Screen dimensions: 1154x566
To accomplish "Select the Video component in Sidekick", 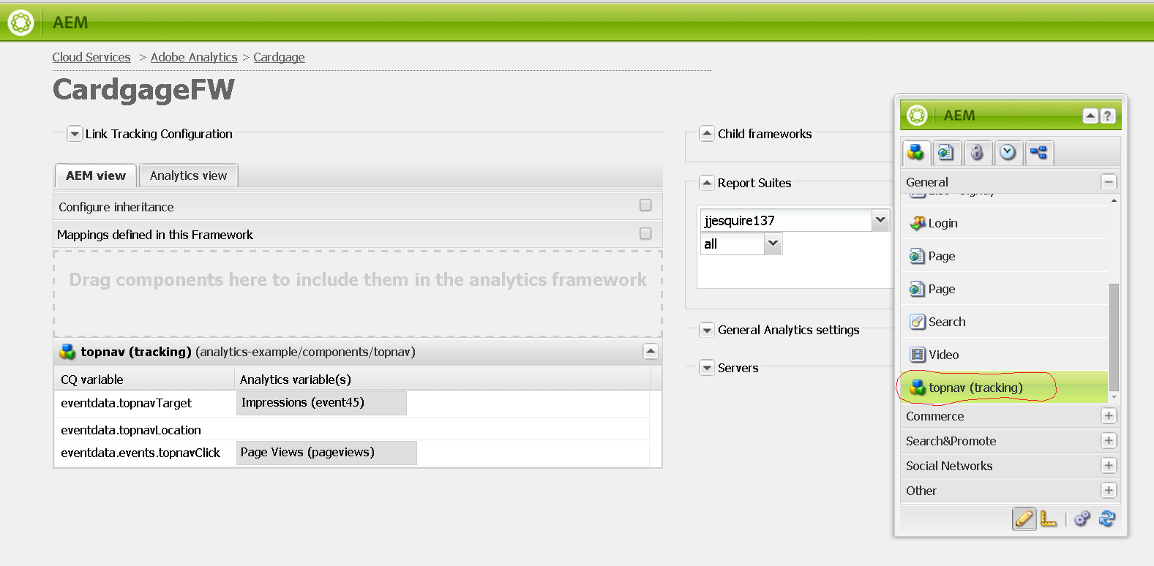I will 943,355.
